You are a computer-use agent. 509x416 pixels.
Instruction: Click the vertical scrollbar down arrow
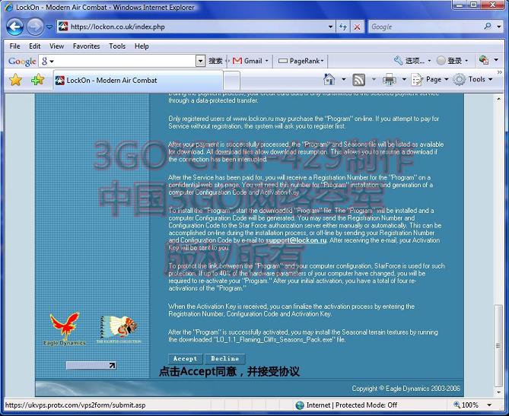click(498, 392)
